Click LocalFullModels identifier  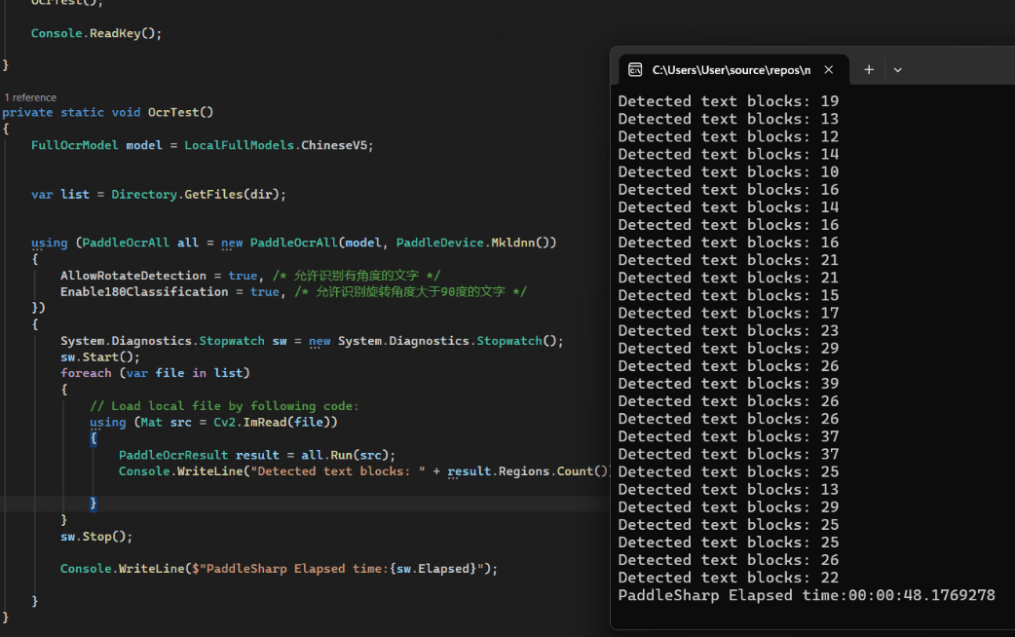pyautogui.click(x=239, y=146)
